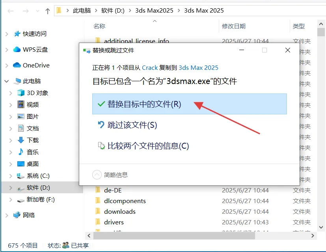
Task: Select OneDrive cloud icon
Action: click(x=17, y=65)
